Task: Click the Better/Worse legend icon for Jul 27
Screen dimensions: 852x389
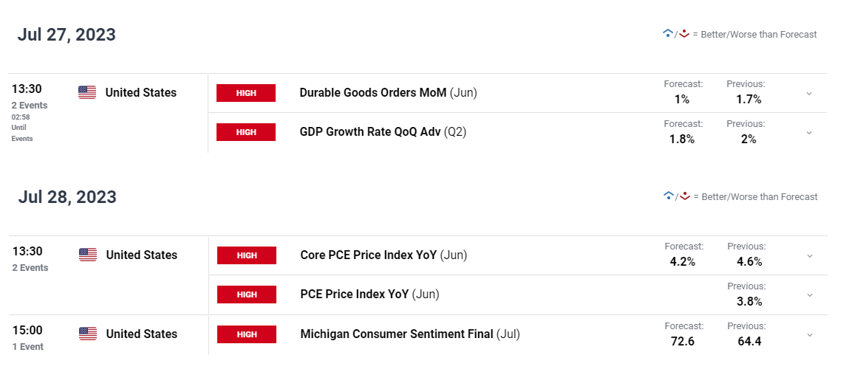Action: click(x=675, y=34)
